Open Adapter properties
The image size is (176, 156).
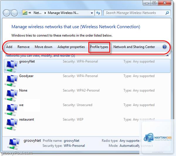[x=71, y=47]
